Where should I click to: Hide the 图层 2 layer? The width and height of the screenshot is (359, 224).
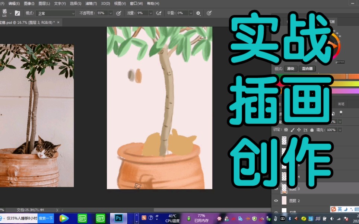click(x=276, y=201)
